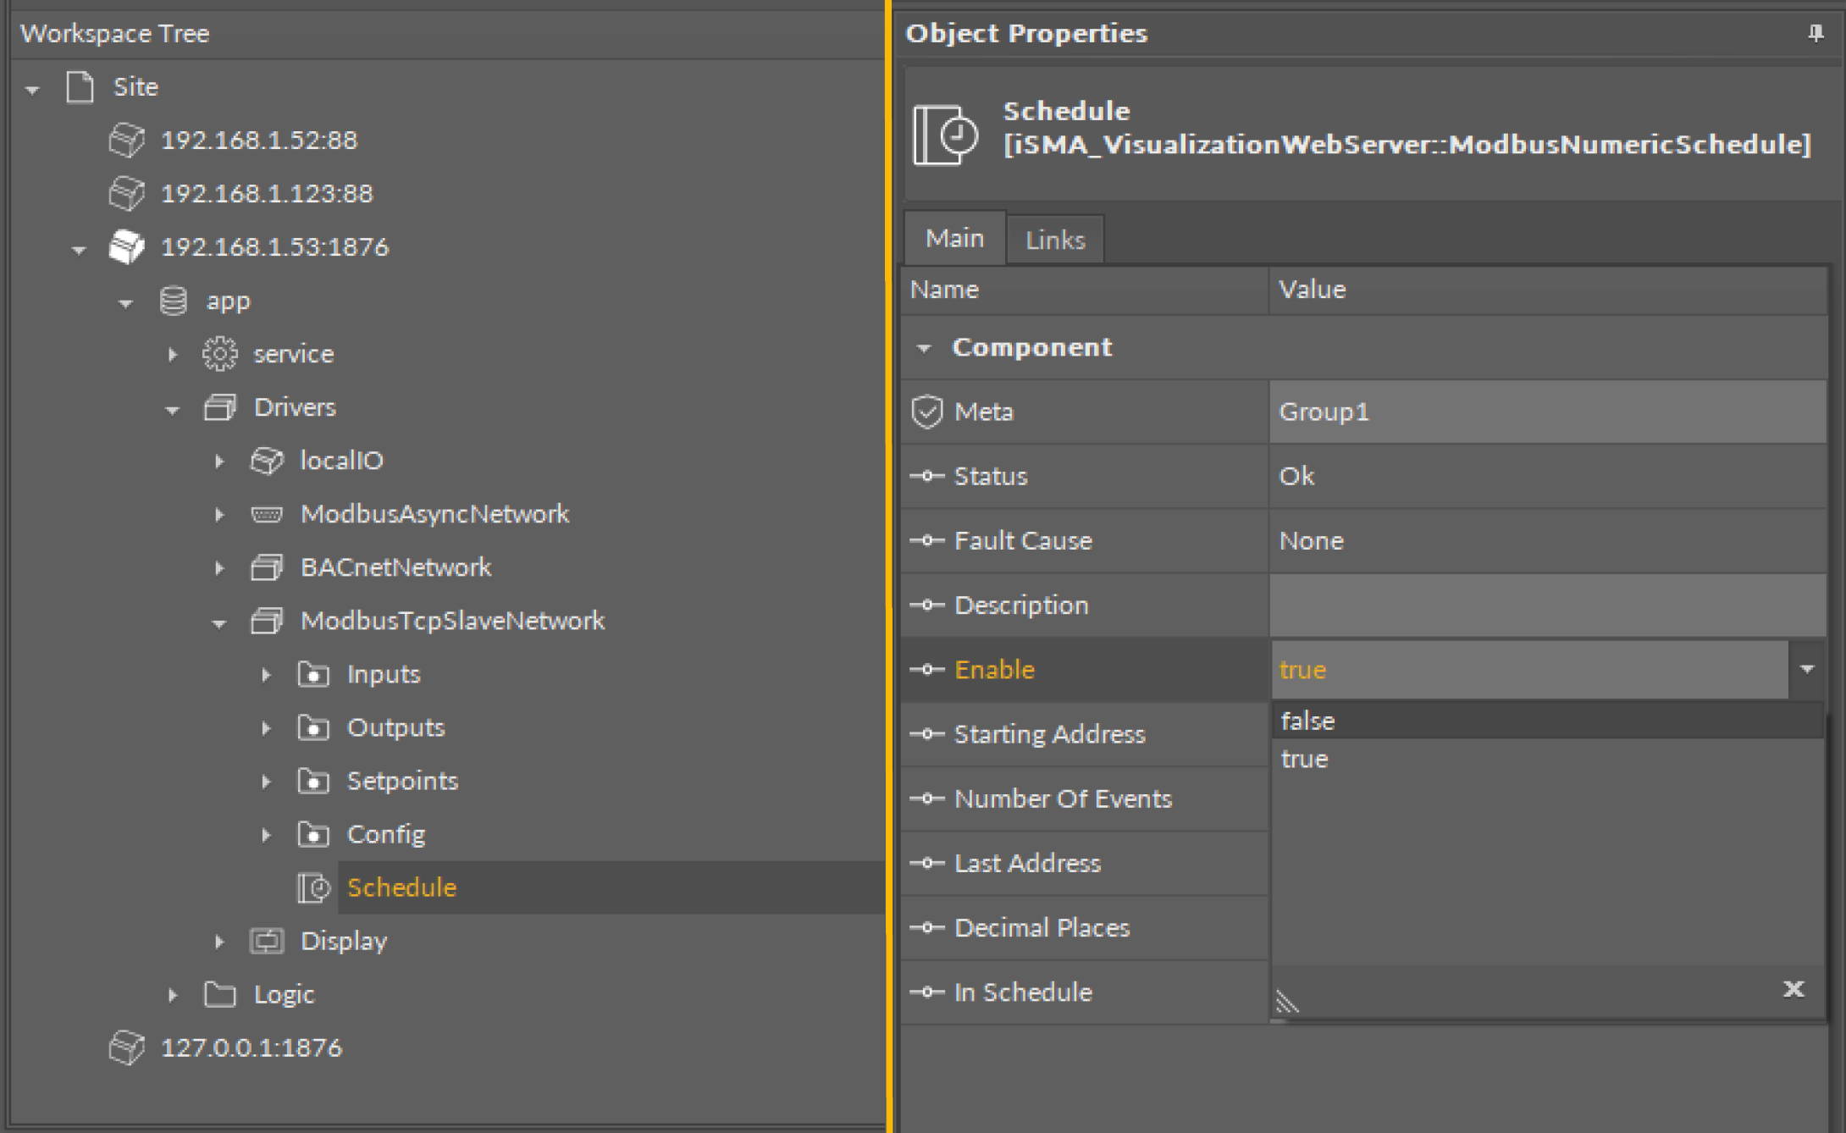Open the Enable value dropdown arrow

coord(1807,669)
